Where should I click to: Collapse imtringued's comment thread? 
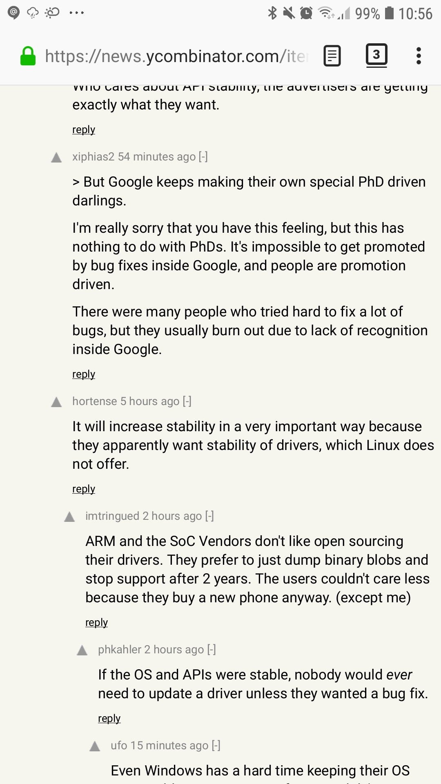(209, 516)
